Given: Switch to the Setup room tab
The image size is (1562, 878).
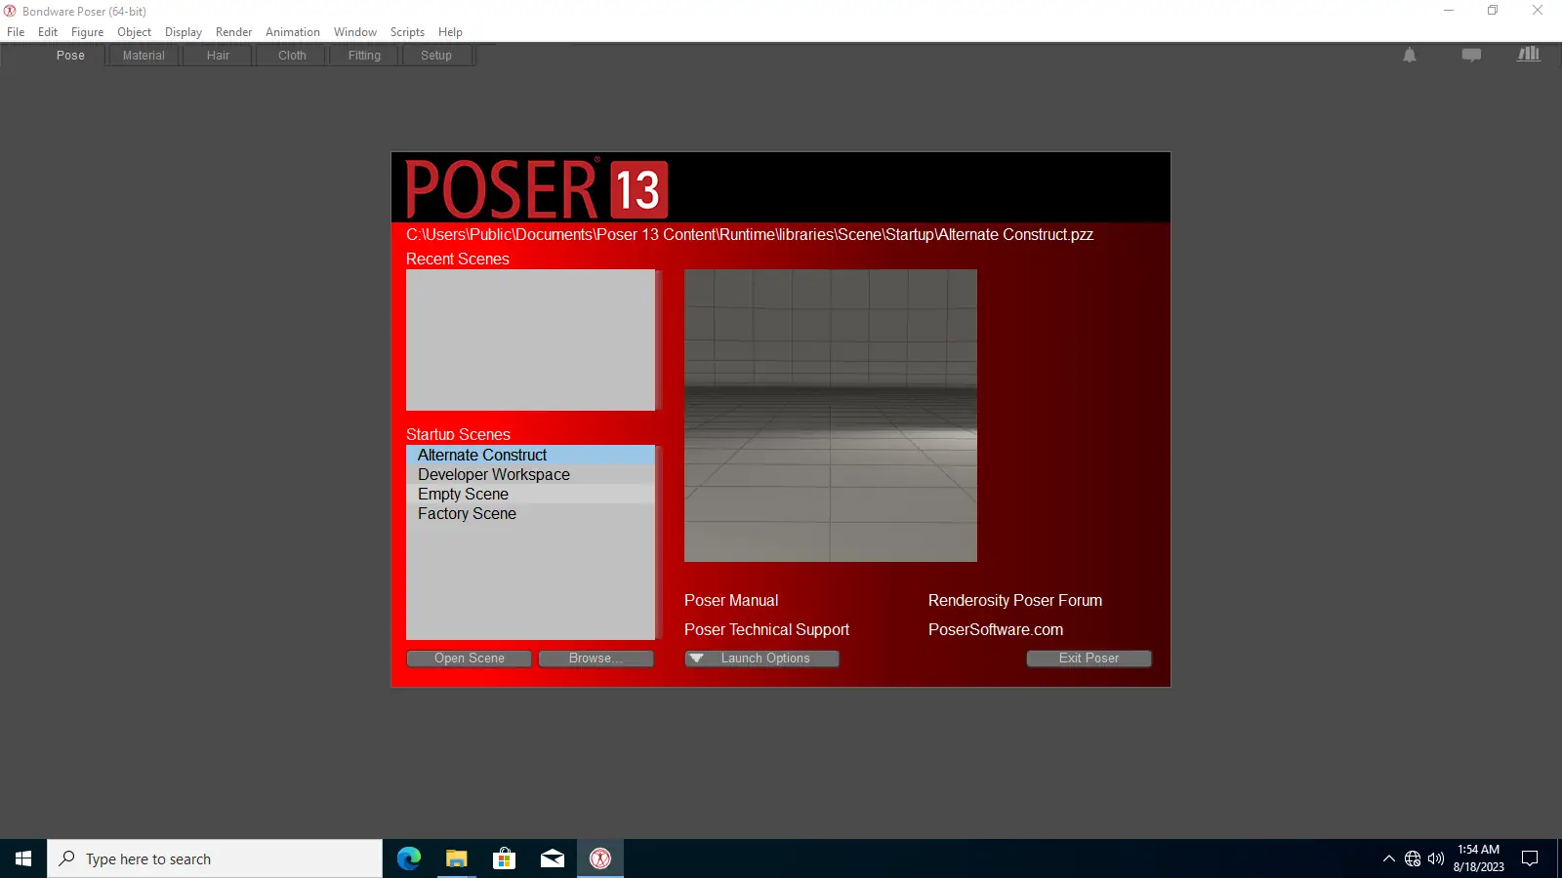Looking at the screenshot, I should 436,56.
